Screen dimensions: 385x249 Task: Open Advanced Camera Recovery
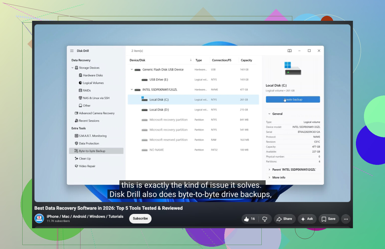pos(94,113)
